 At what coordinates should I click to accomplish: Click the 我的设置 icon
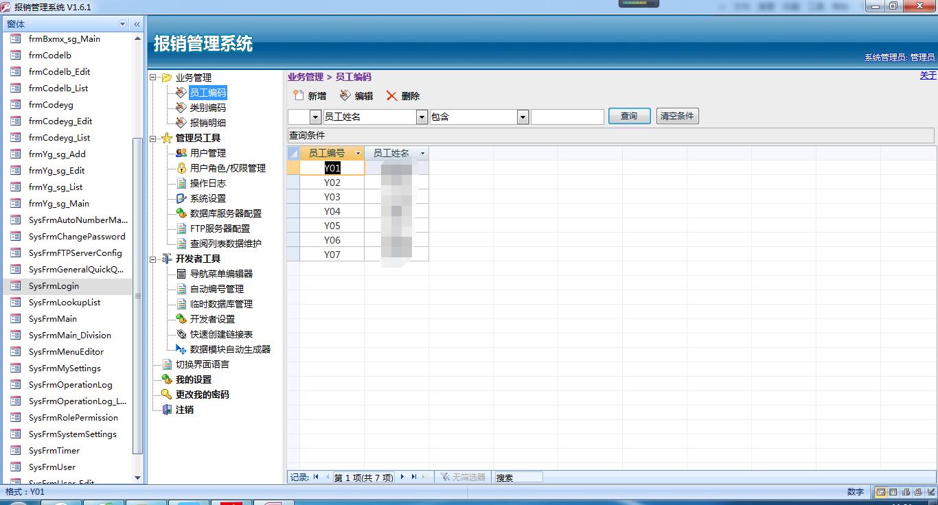pyautogui.click(x=166, y=379)
